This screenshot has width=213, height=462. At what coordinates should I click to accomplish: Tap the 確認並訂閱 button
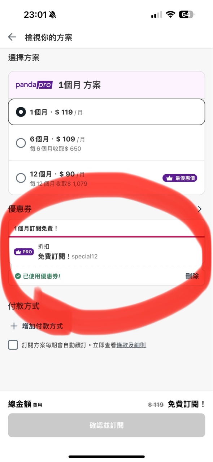107,425
